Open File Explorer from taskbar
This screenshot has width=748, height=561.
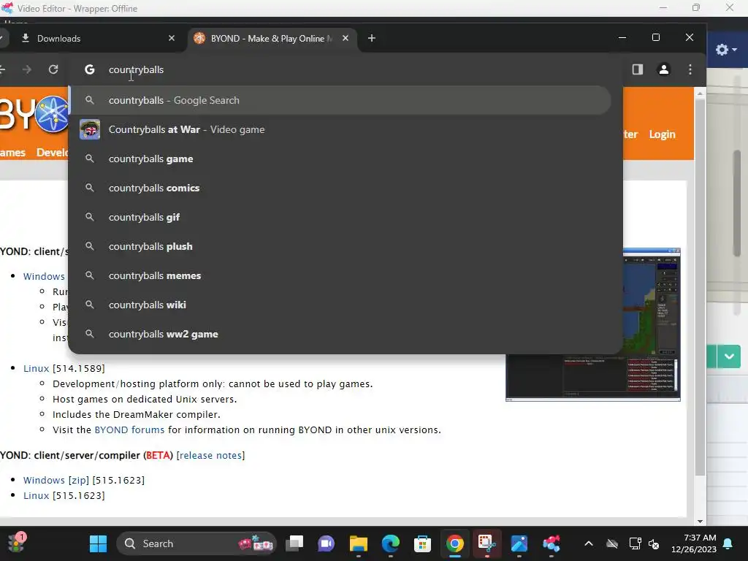point(358,543)
